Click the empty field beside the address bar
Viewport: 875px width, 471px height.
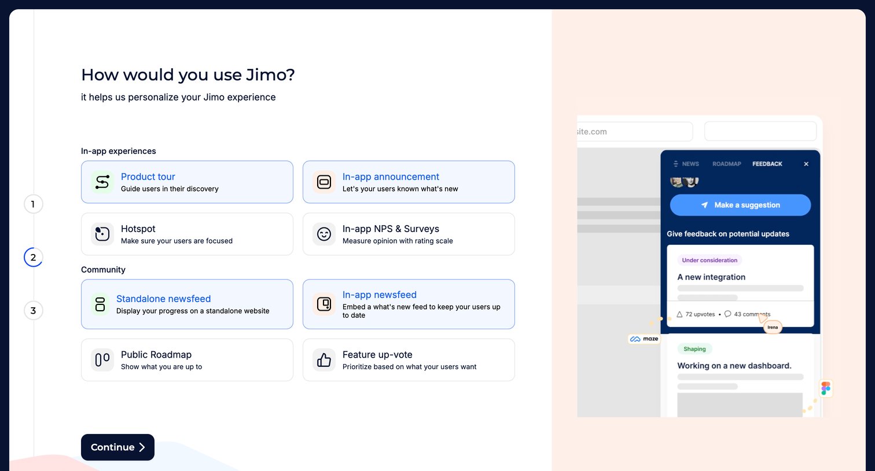click(x=760, y=131)
